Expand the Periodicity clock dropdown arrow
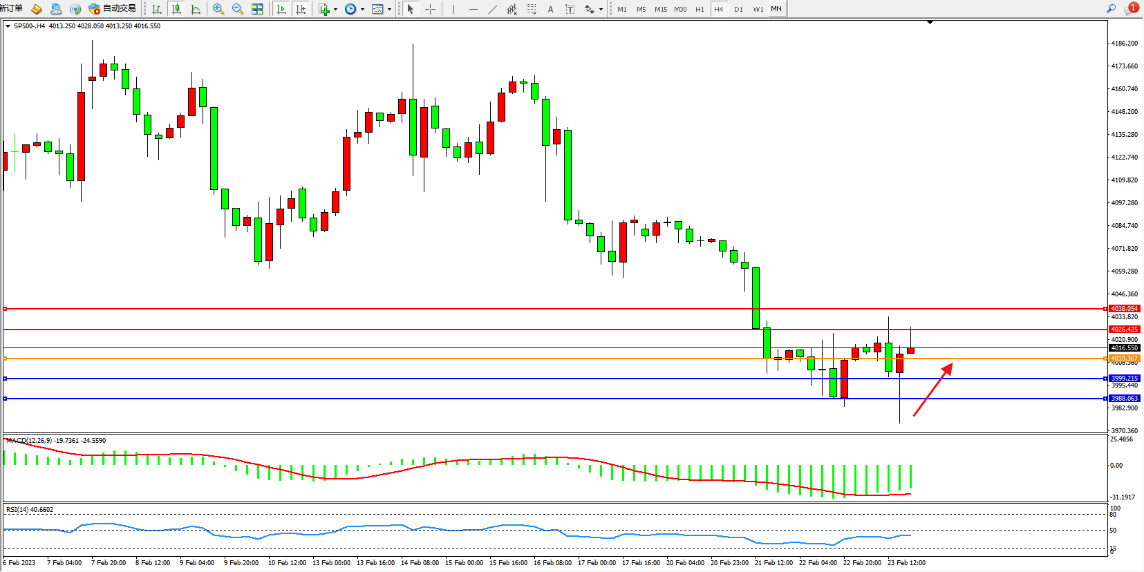The image size is (1144, 572). [362, 9]
